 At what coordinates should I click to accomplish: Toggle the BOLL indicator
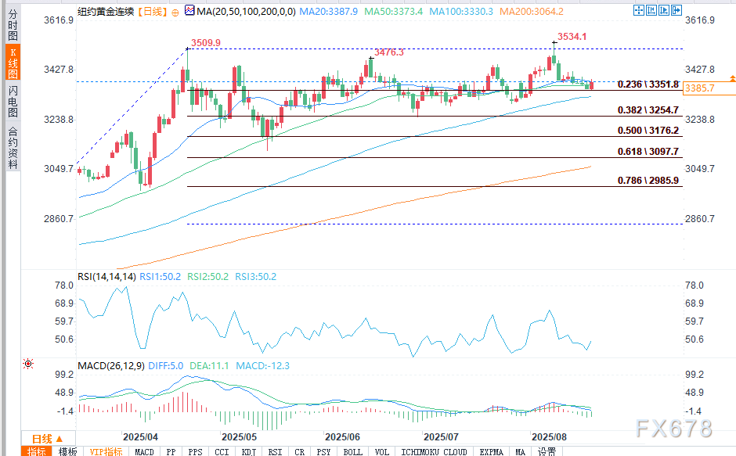[352, 451]
